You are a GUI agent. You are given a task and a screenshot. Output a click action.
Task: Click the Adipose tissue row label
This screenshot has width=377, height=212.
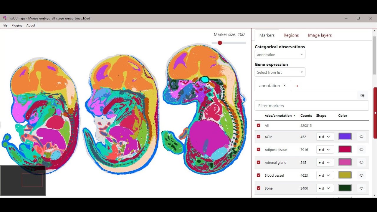(276, 150)
